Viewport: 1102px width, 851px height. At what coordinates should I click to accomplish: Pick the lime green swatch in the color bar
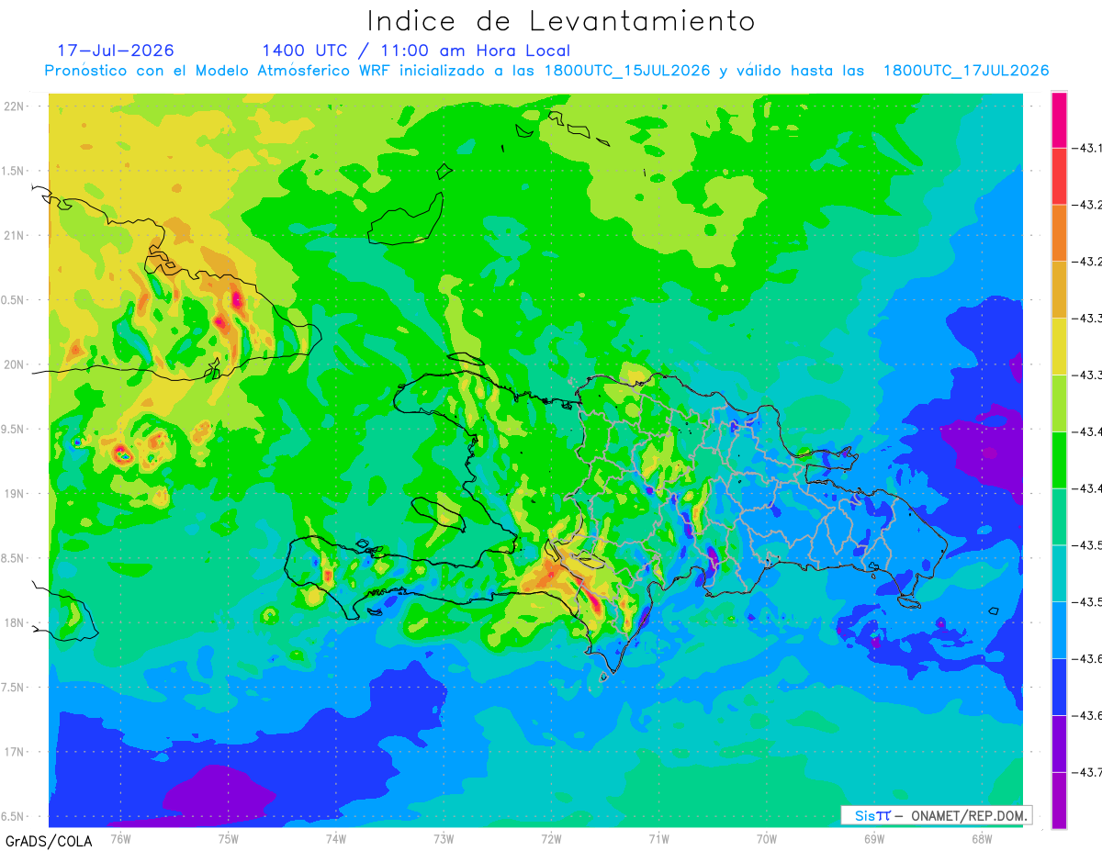pos(1059,404)
